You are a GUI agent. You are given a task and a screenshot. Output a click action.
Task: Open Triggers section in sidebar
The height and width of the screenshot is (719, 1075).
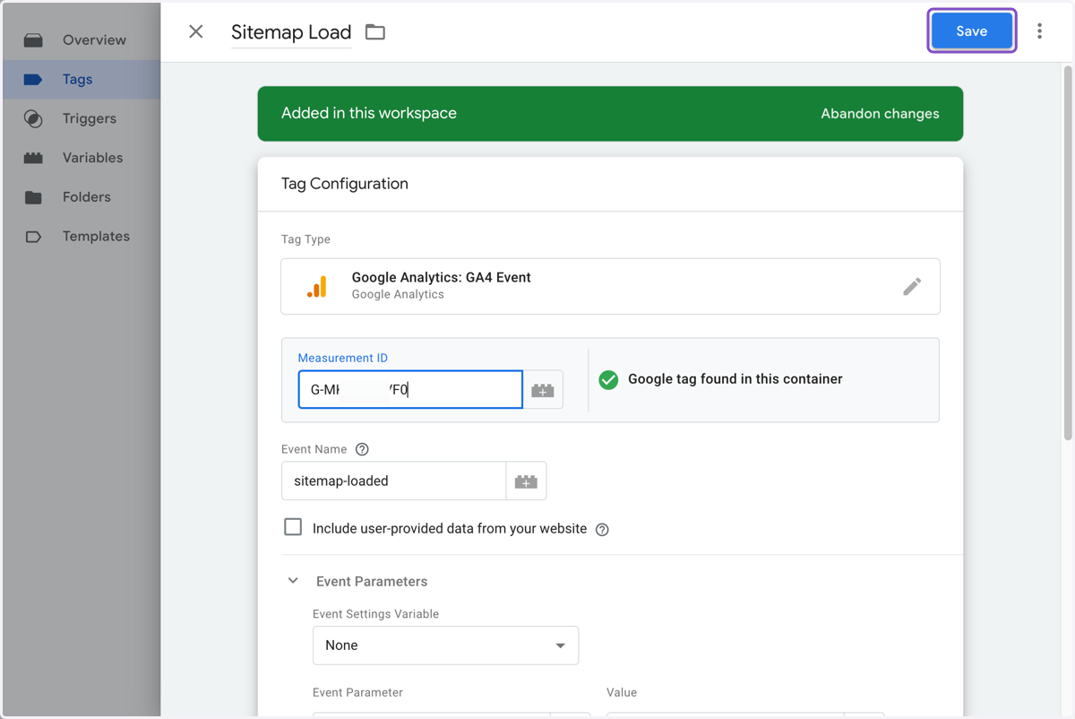point(82,118)
